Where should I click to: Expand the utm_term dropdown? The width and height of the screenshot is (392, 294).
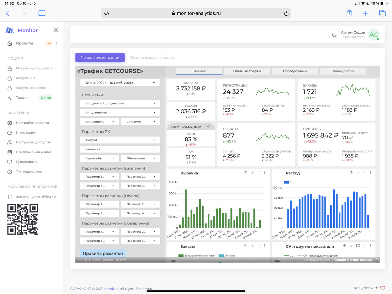[140, 122]
